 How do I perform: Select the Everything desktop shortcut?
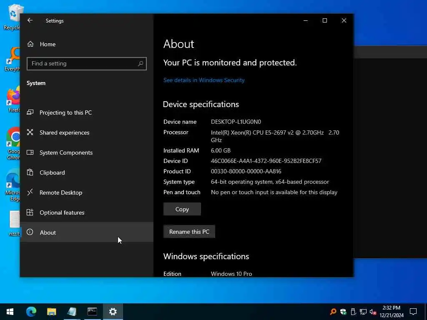point(13,59)
